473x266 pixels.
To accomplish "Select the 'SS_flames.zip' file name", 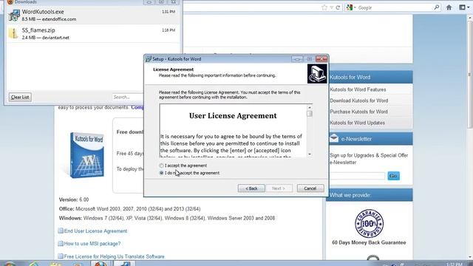I will click(x=38, y=30).
